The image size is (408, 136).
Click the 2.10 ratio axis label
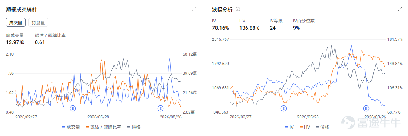[10, 54]
